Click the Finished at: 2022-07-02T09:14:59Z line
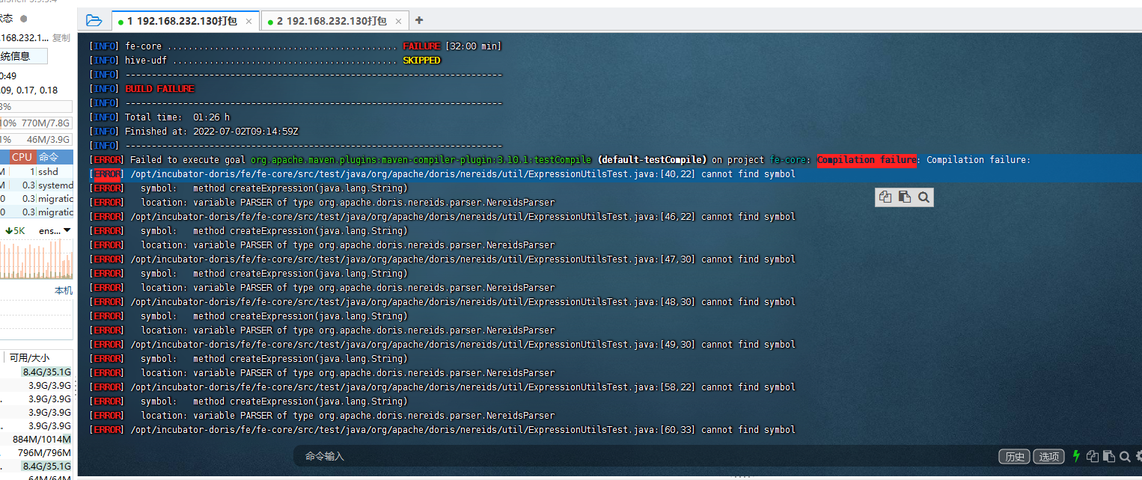Viewport: 1142px width, 480px height. click(x=212, y=132)
